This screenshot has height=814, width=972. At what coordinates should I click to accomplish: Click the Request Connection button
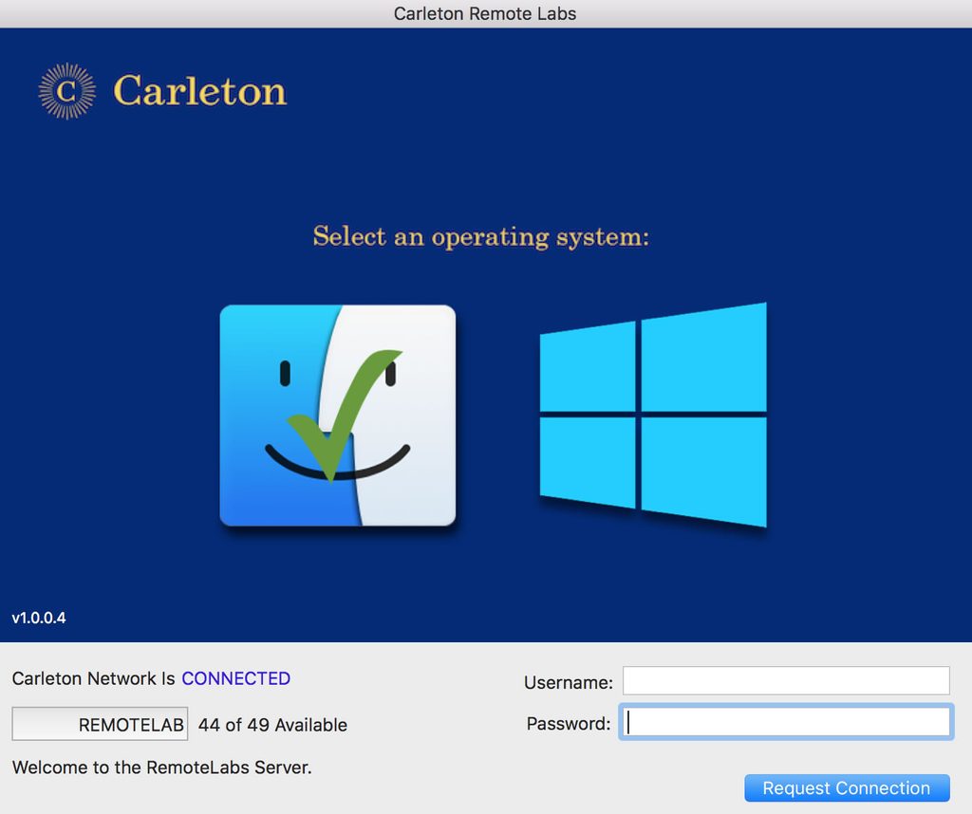point(847,788)
